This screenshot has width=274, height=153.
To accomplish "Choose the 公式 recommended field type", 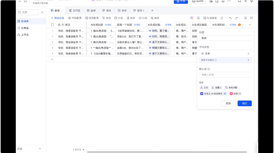I will pyautogui.click(x=204, y=88).
